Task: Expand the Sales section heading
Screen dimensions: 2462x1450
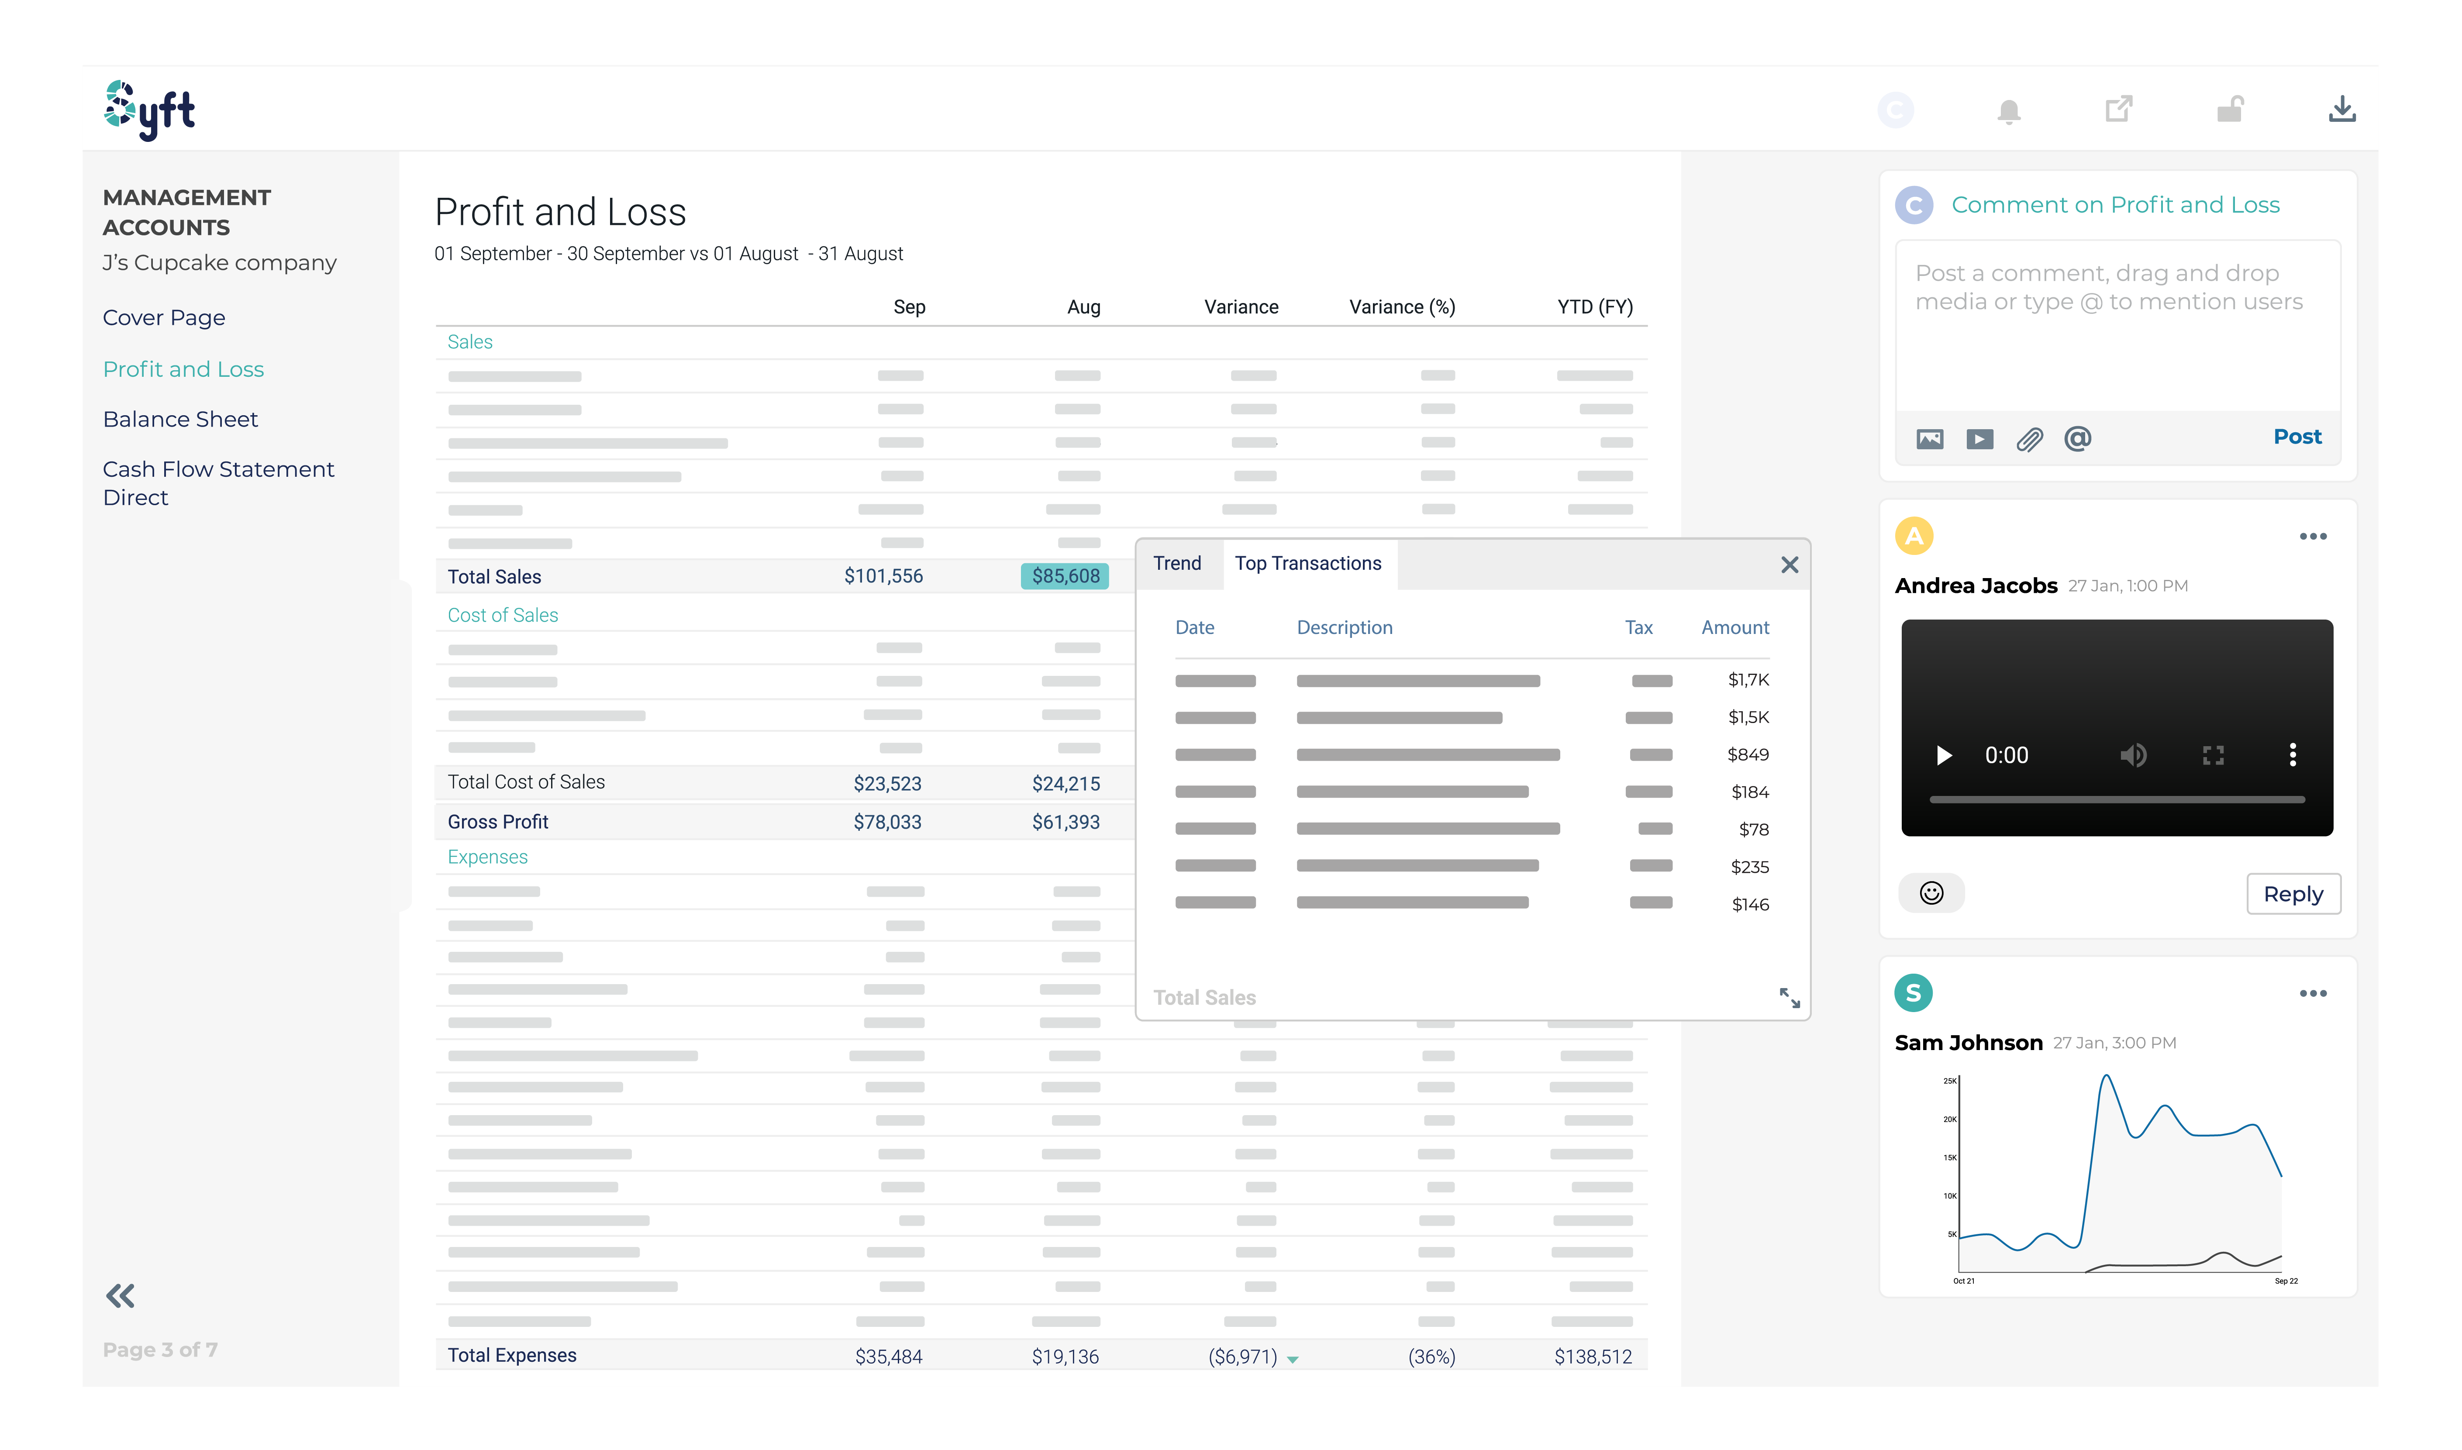Action: [x=470, y=342]
